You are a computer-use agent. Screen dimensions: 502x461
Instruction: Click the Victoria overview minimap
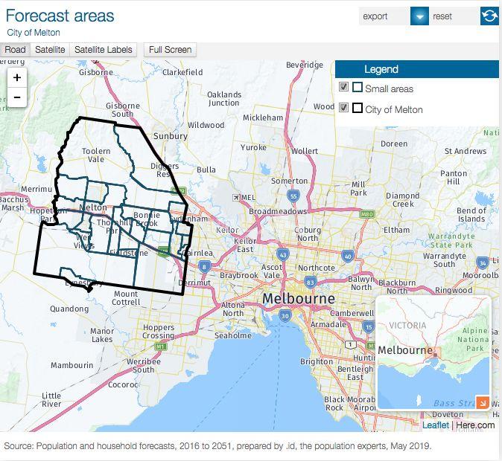pos(432,349)
